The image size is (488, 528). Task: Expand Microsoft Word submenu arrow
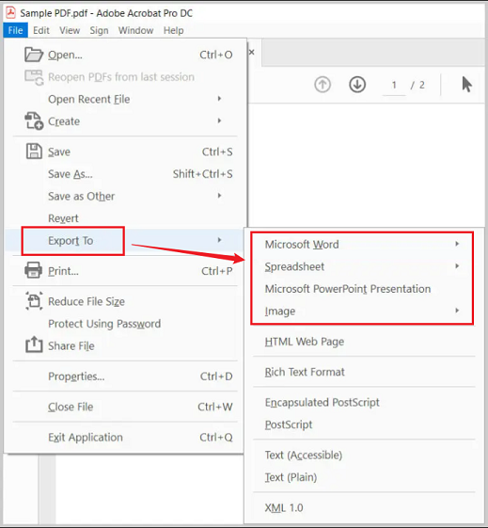(x=457, y=244)
